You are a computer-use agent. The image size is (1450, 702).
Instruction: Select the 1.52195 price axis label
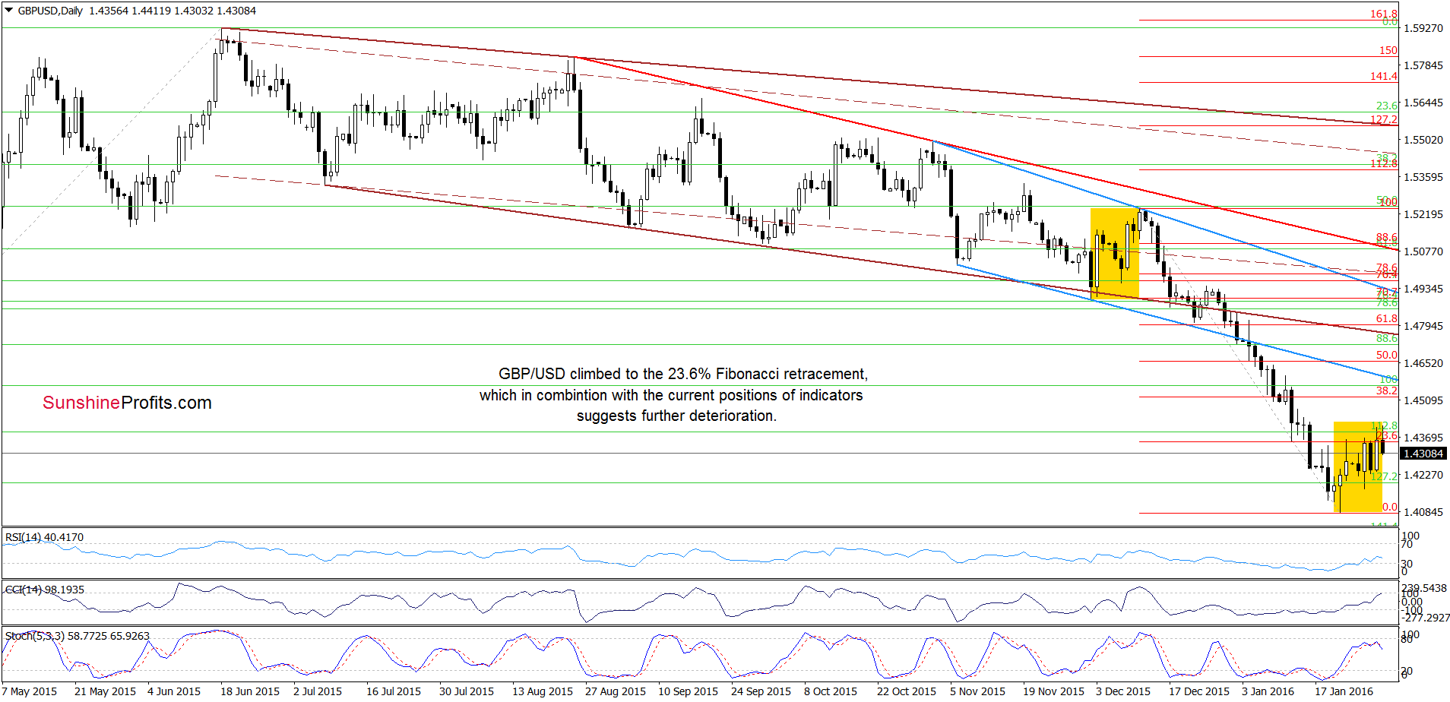1423,214
